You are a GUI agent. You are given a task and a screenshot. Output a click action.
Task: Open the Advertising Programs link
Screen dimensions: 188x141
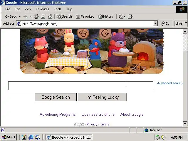(58, 115)
